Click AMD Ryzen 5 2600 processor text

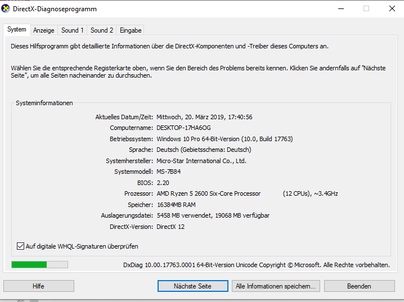[x=208, y=193]
